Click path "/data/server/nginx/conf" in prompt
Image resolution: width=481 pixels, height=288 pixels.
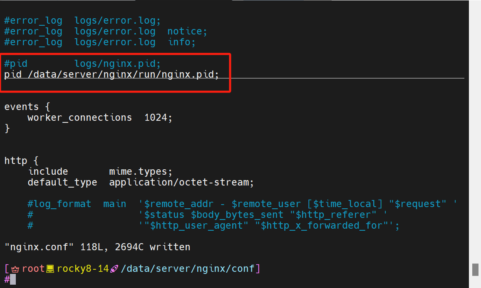click(x=188, y=269)
